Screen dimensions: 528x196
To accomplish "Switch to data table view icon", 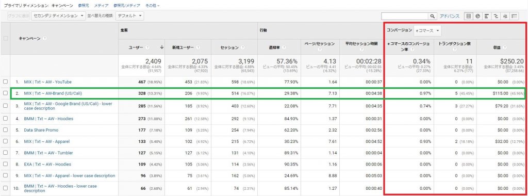I will [x=468, y=16].
